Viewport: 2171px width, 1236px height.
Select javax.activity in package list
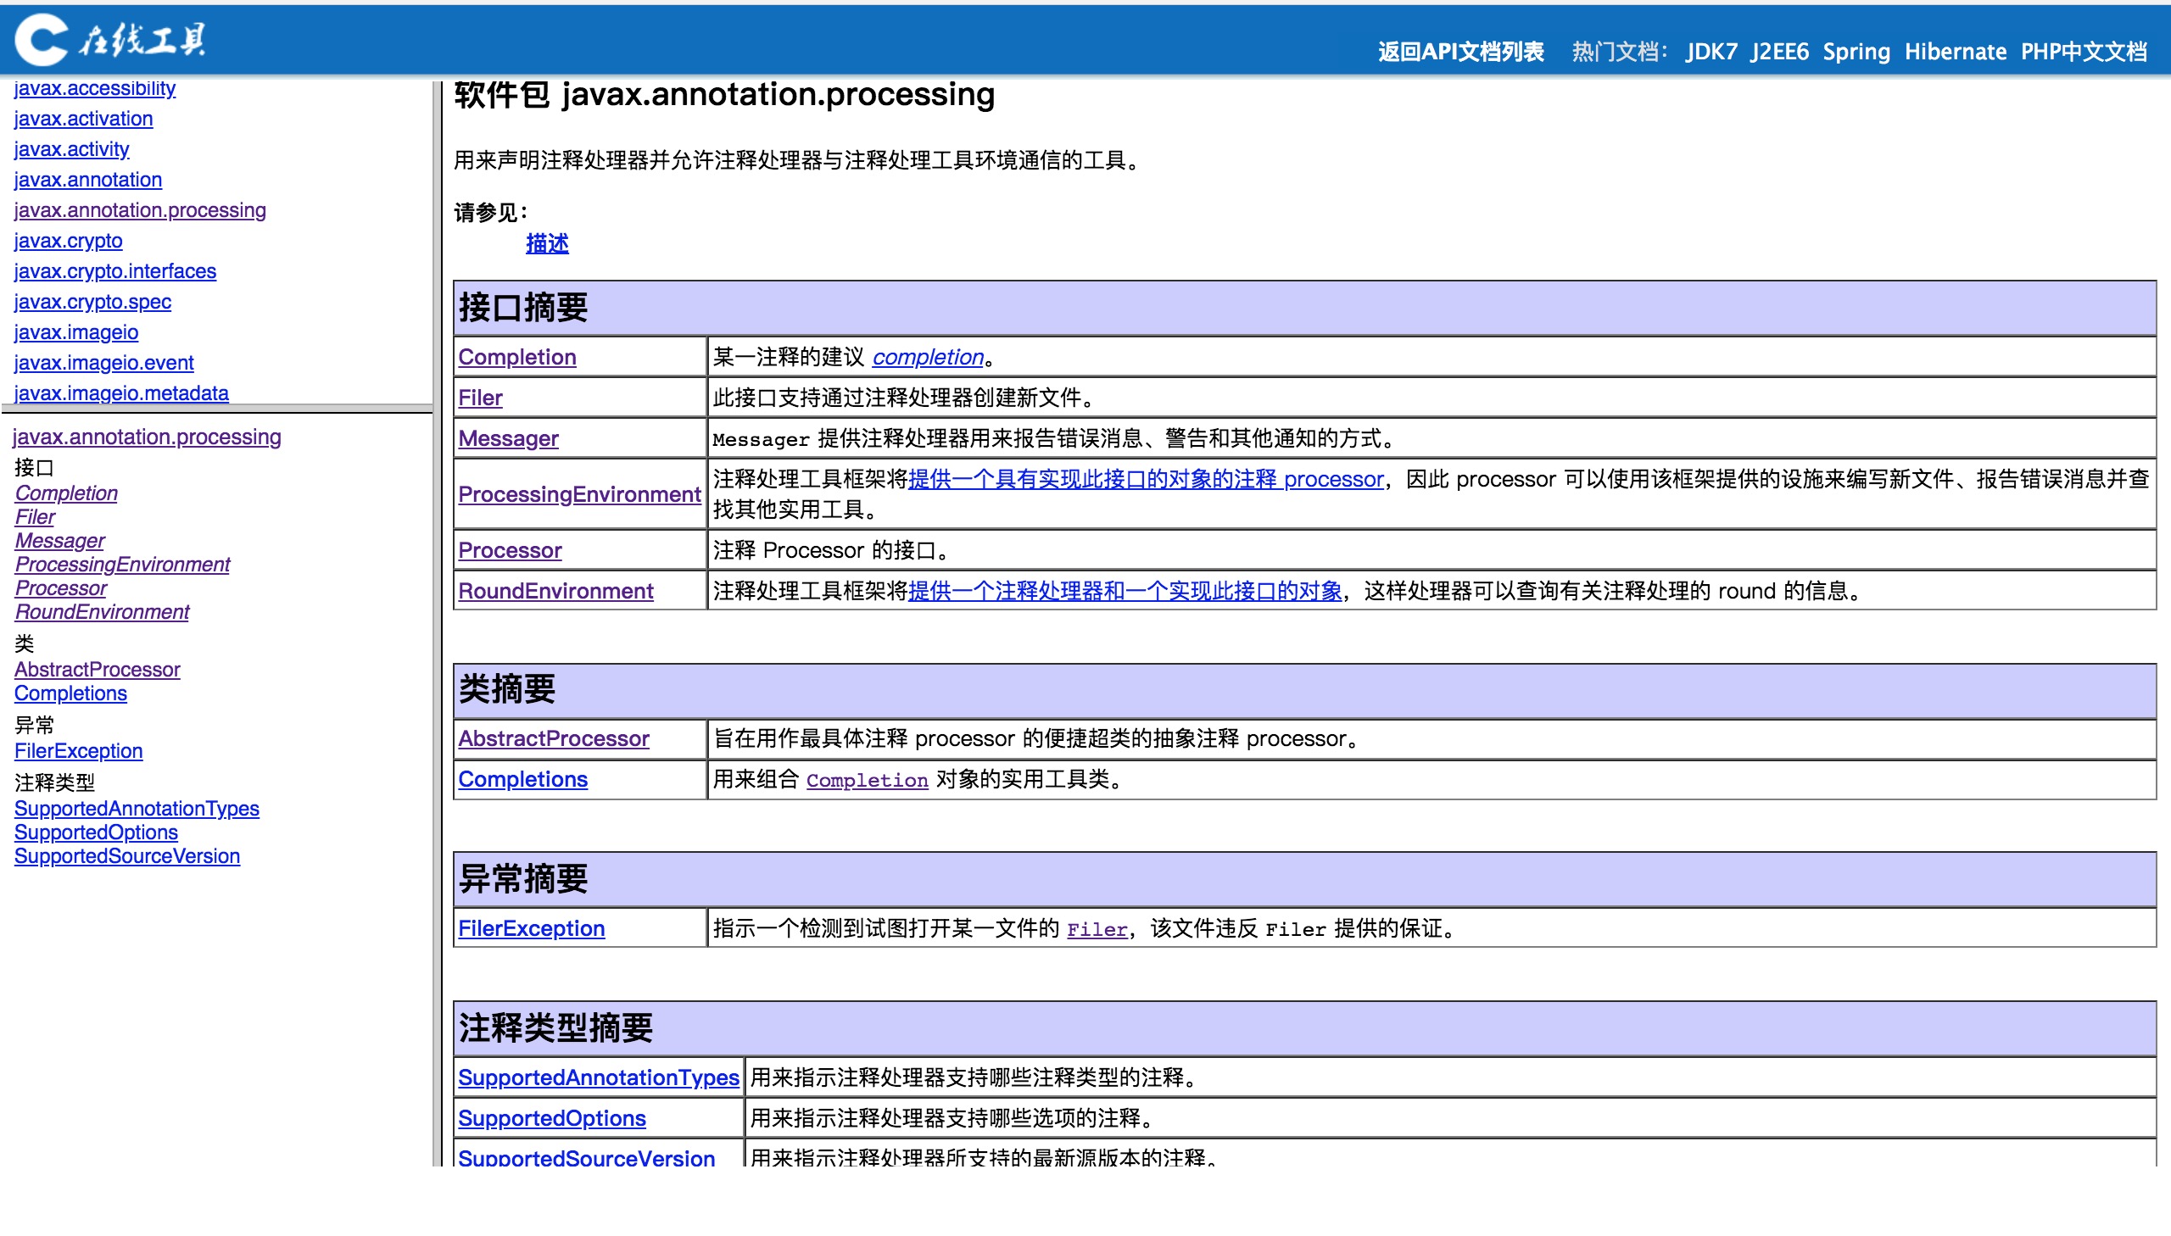tap(71, 149)
